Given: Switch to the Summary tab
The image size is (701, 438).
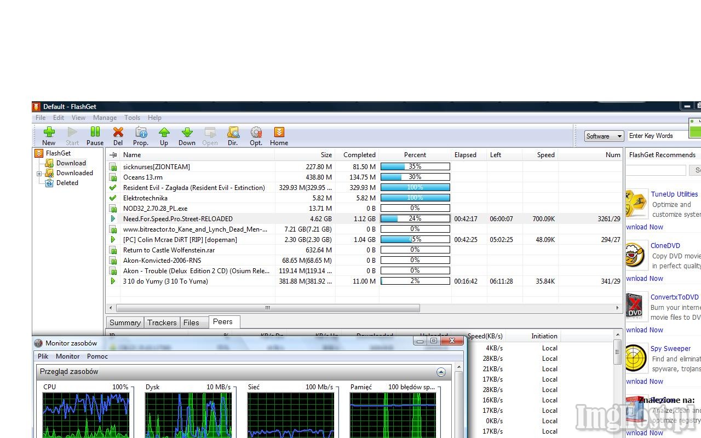Looking at the screenshot, I should pos(125,322).
